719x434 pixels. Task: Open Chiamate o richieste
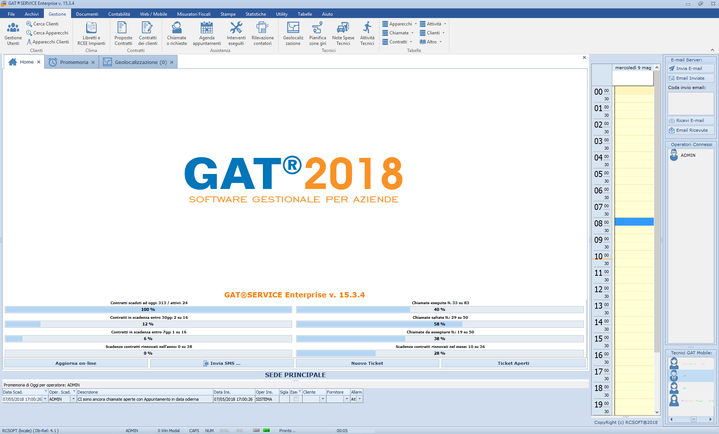tap(177, 33)
